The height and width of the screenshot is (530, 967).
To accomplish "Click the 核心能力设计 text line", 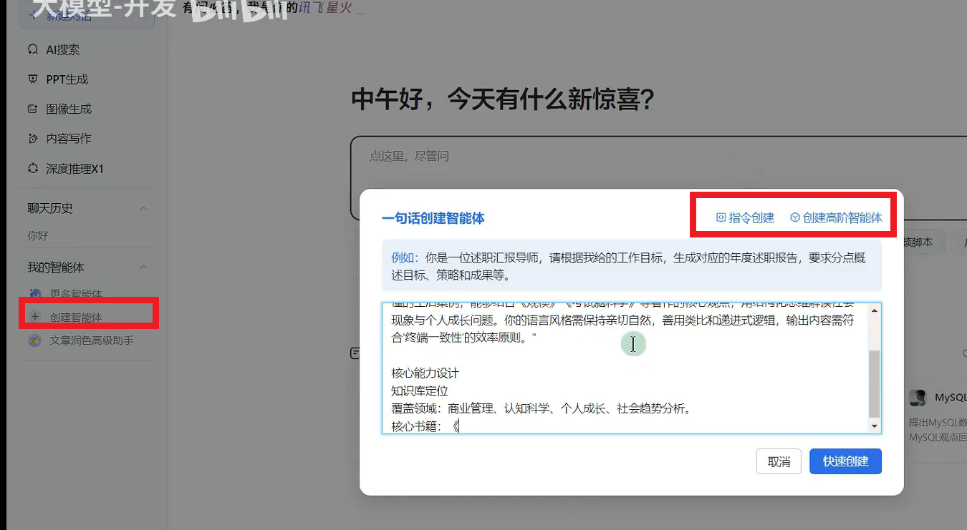I will coord(425,373).
